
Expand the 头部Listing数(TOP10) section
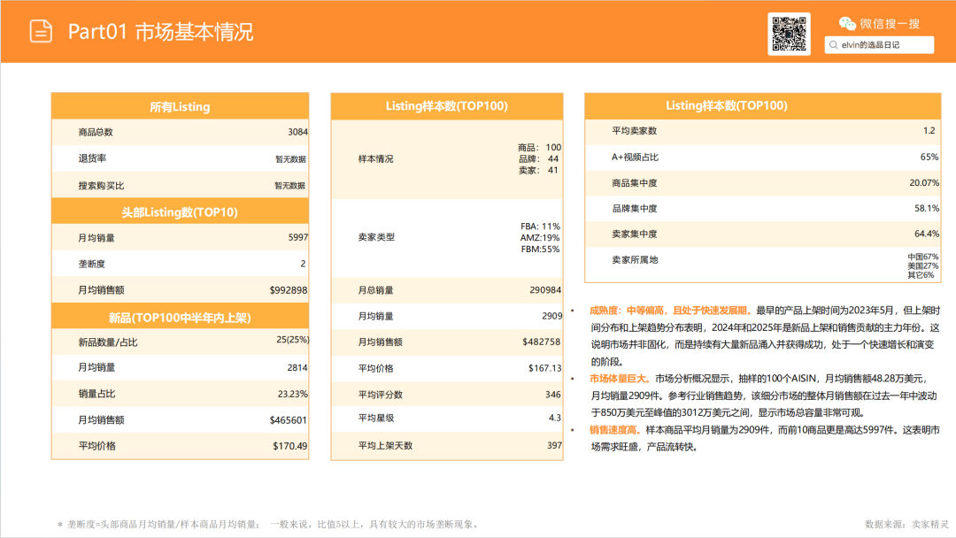click(180, 211)
